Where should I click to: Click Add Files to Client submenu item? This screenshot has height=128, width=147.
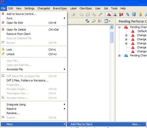click(81, 124)
